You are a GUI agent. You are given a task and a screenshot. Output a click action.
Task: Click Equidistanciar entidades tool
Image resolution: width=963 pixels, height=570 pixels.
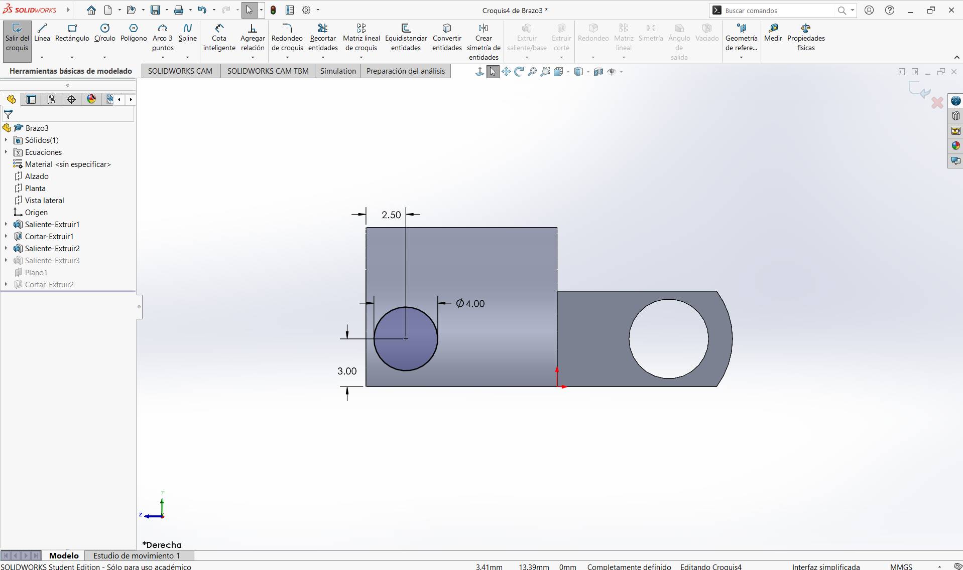(x=406, y=38)
